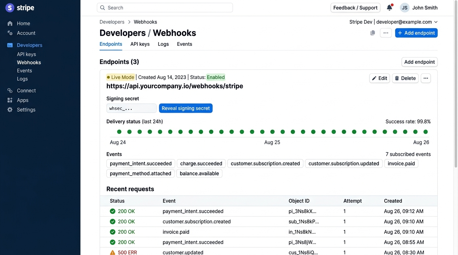Image resolution: width=458 pixels, height=255 pixels.
Task: Click success icon of customer.subscription.created row
Action: (x=113, y=221)
